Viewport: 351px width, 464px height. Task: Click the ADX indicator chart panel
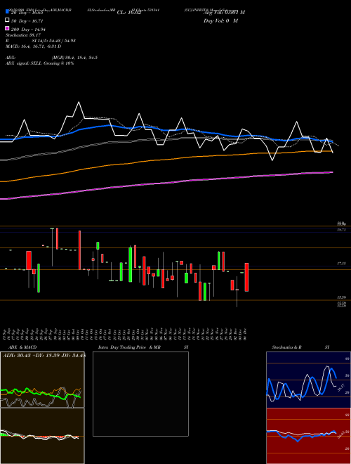(x=42, y=380)
